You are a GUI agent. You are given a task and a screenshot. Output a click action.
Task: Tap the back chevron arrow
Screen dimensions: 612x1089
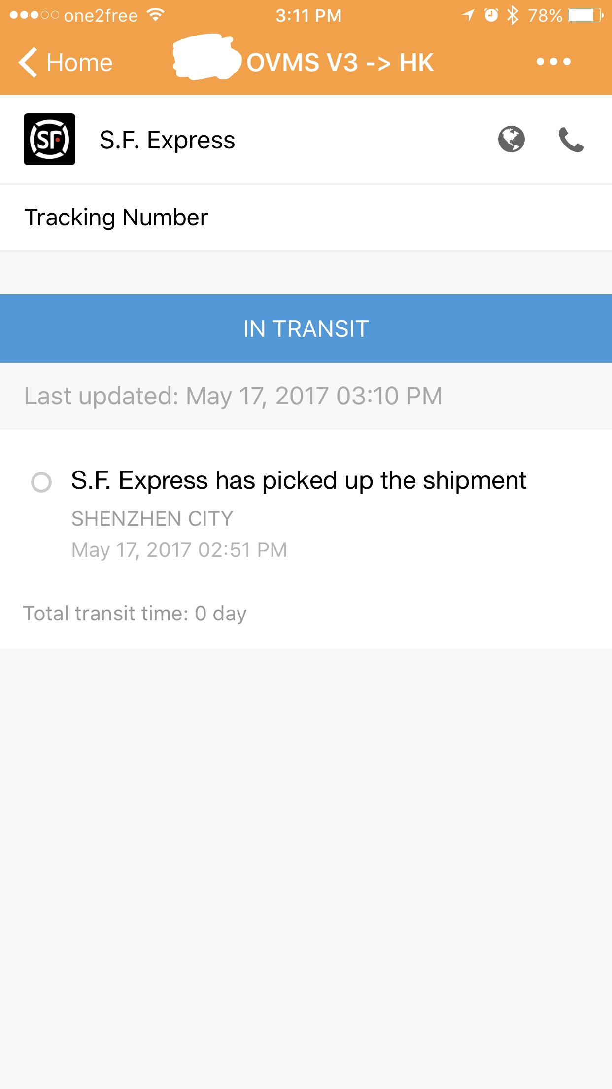pyautogui.click(x=28, y=63)
